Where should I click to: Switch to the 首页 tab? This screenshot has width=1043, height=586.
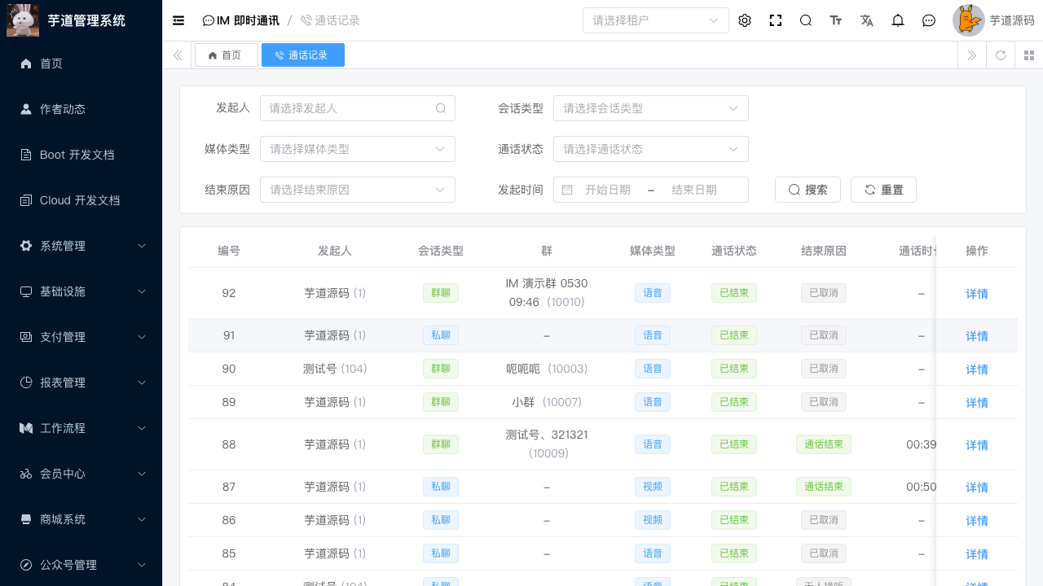[227, 55]
